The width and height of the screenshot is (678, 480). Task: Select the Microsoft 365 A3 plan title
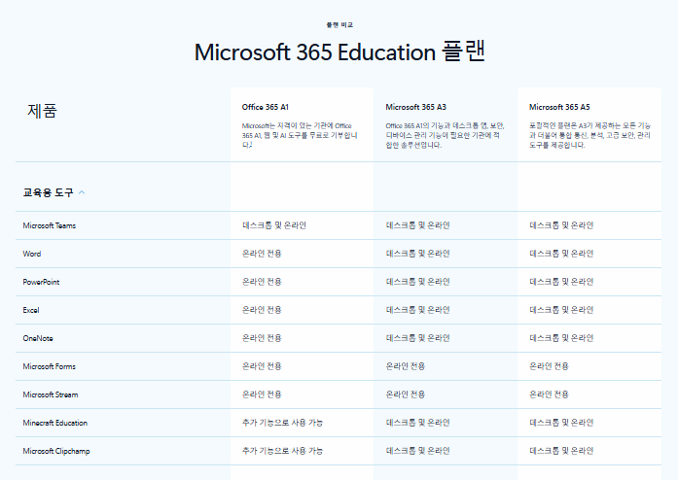pyautogui.click(x=415, y=107)
